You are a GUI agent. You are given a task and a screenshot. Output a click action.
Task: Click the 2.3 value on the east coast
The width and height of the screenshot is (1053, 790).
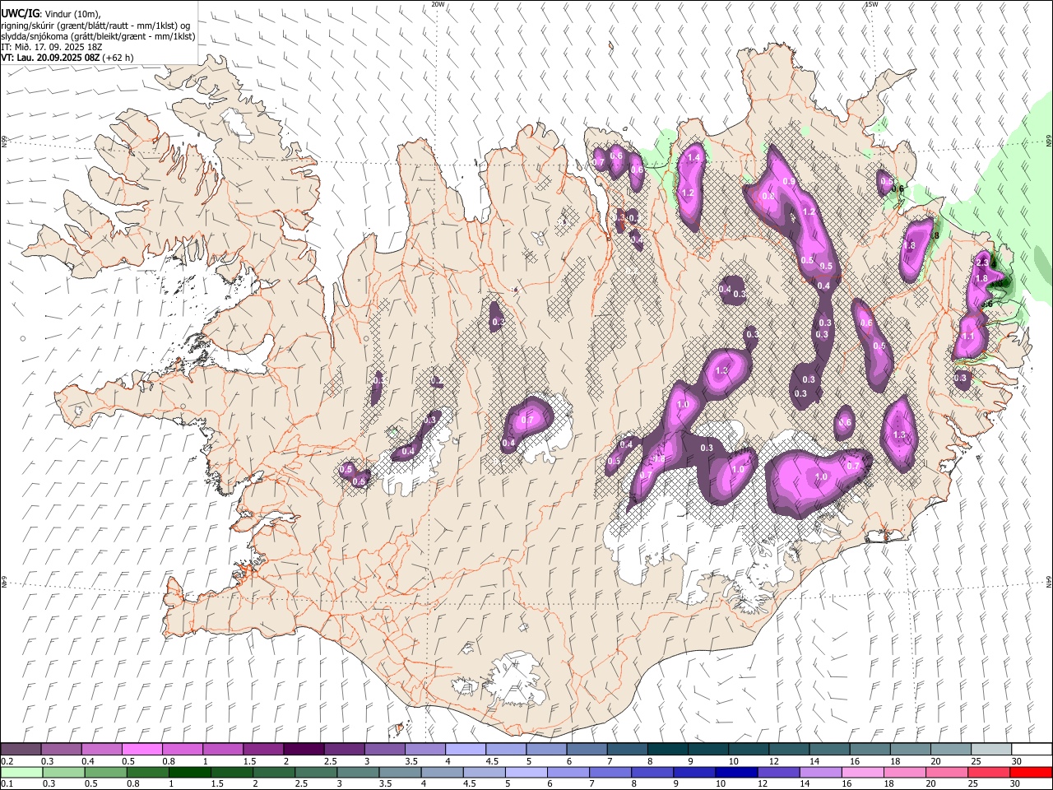(x=981, y=262)
